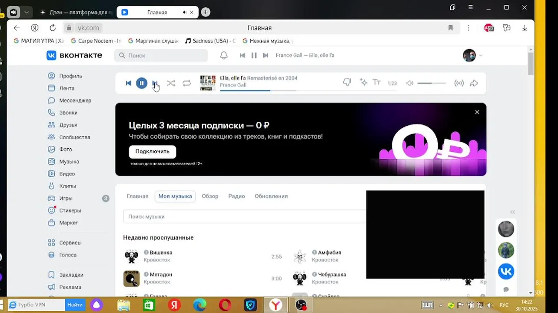Adjust the player volume slider
The height and width of the screenshot is (313, 558).
432,83
